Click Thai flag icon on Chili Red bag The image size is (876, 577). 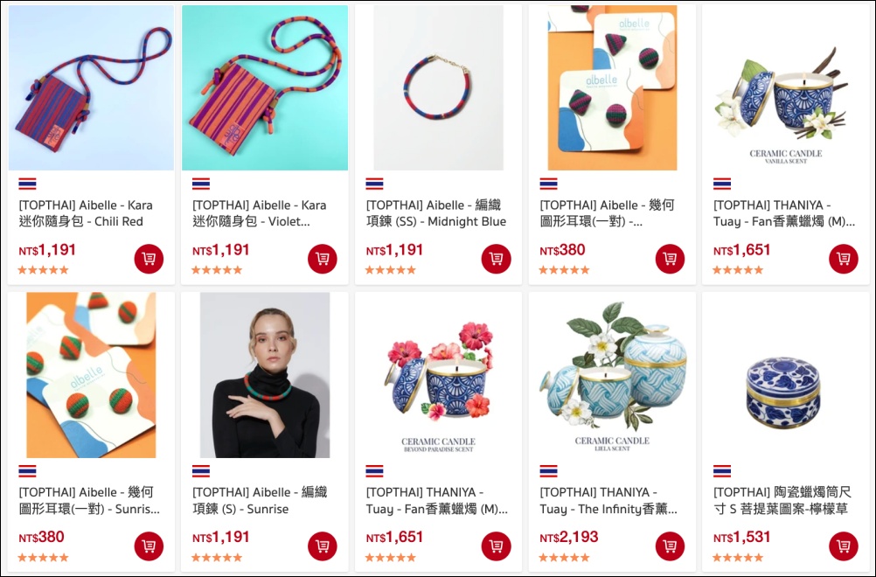click(27, 184)
